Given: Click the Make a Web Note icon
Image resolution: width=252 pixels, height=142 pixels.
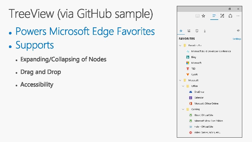Looking at the screenshot, I should click(x=222, y=16).
